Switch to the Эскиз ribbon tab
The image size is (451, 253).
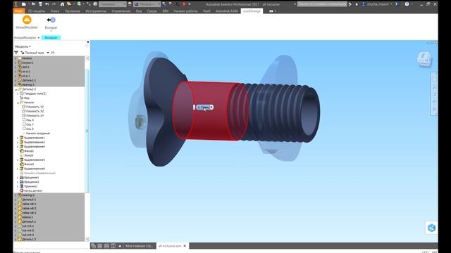click(55, 11)
